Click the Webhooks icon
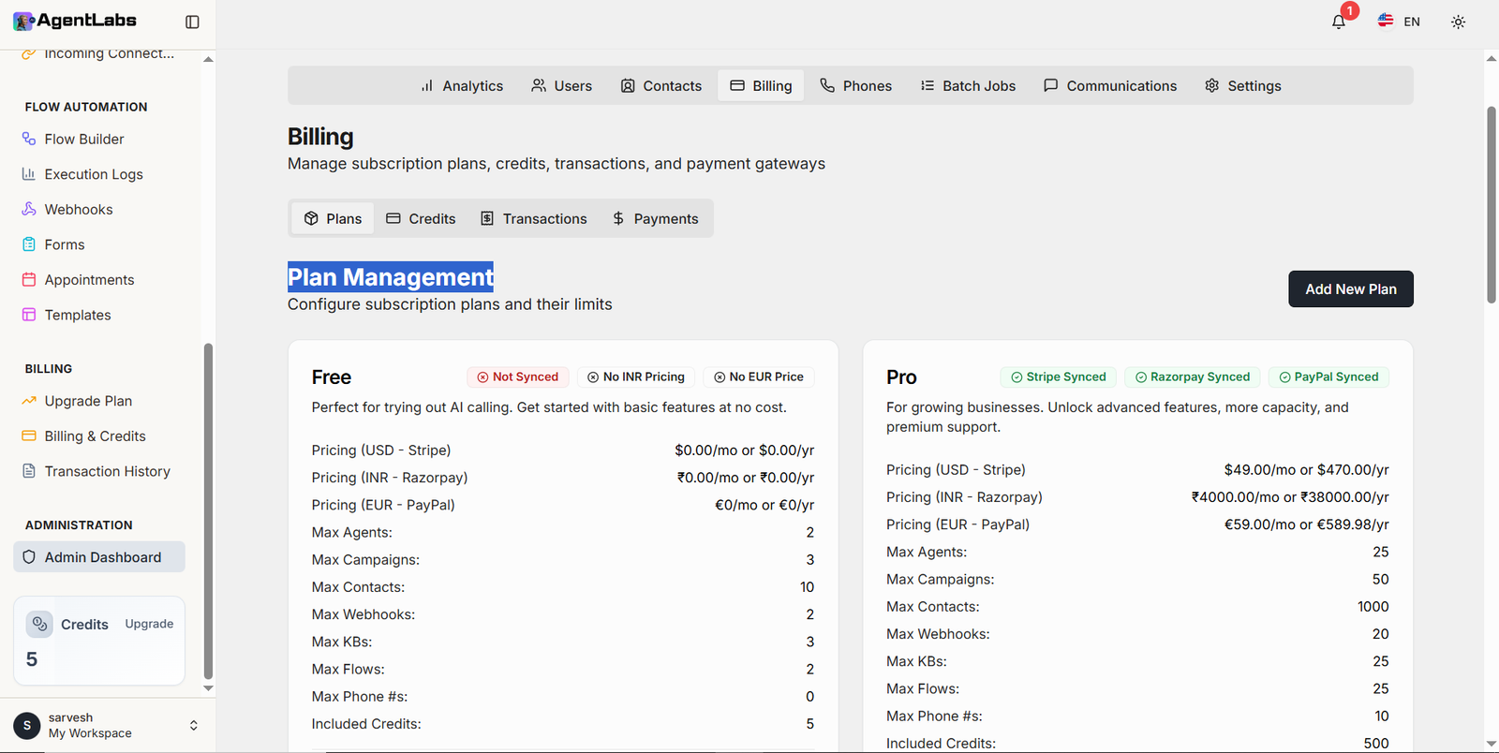1499x753 pixels. (x=29, y=209)
